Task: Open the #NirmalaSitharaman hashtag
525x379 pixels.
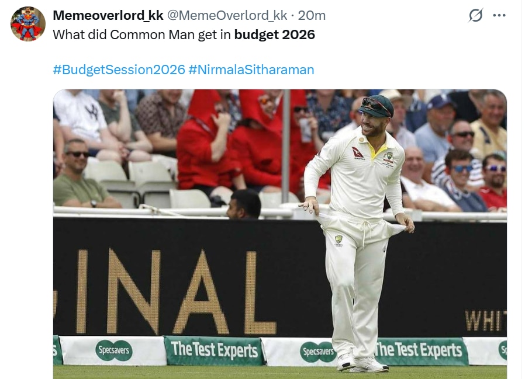Action: [x=251, y=69]
